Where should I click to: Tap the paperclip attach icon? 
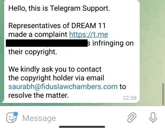coord(132,118)
